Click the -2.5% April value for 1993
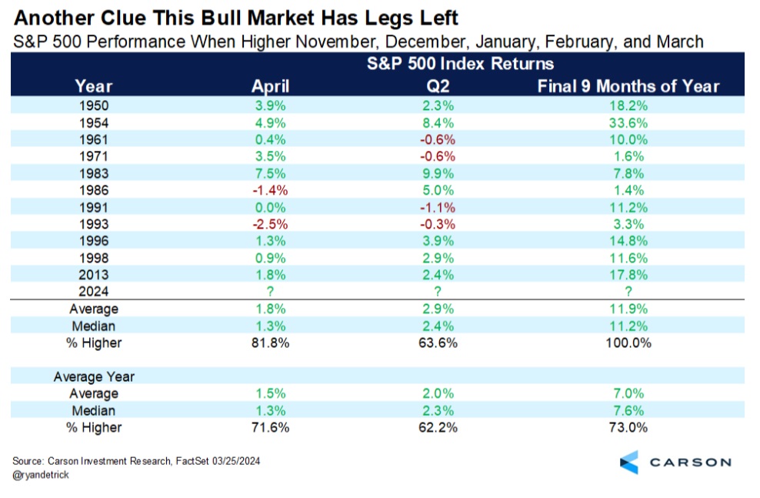The width and height of the screenshot is (760, 498). [271, 224]
